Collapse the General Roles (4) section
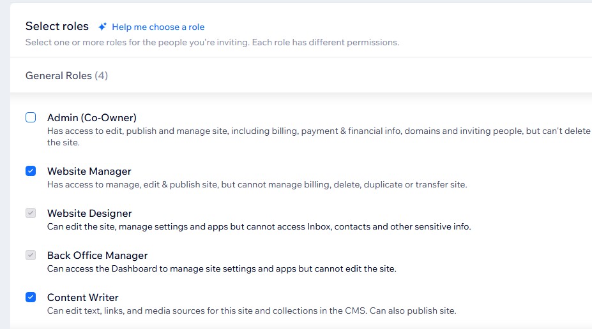Viewport: 592px width, 329px height. coord(66,75)
